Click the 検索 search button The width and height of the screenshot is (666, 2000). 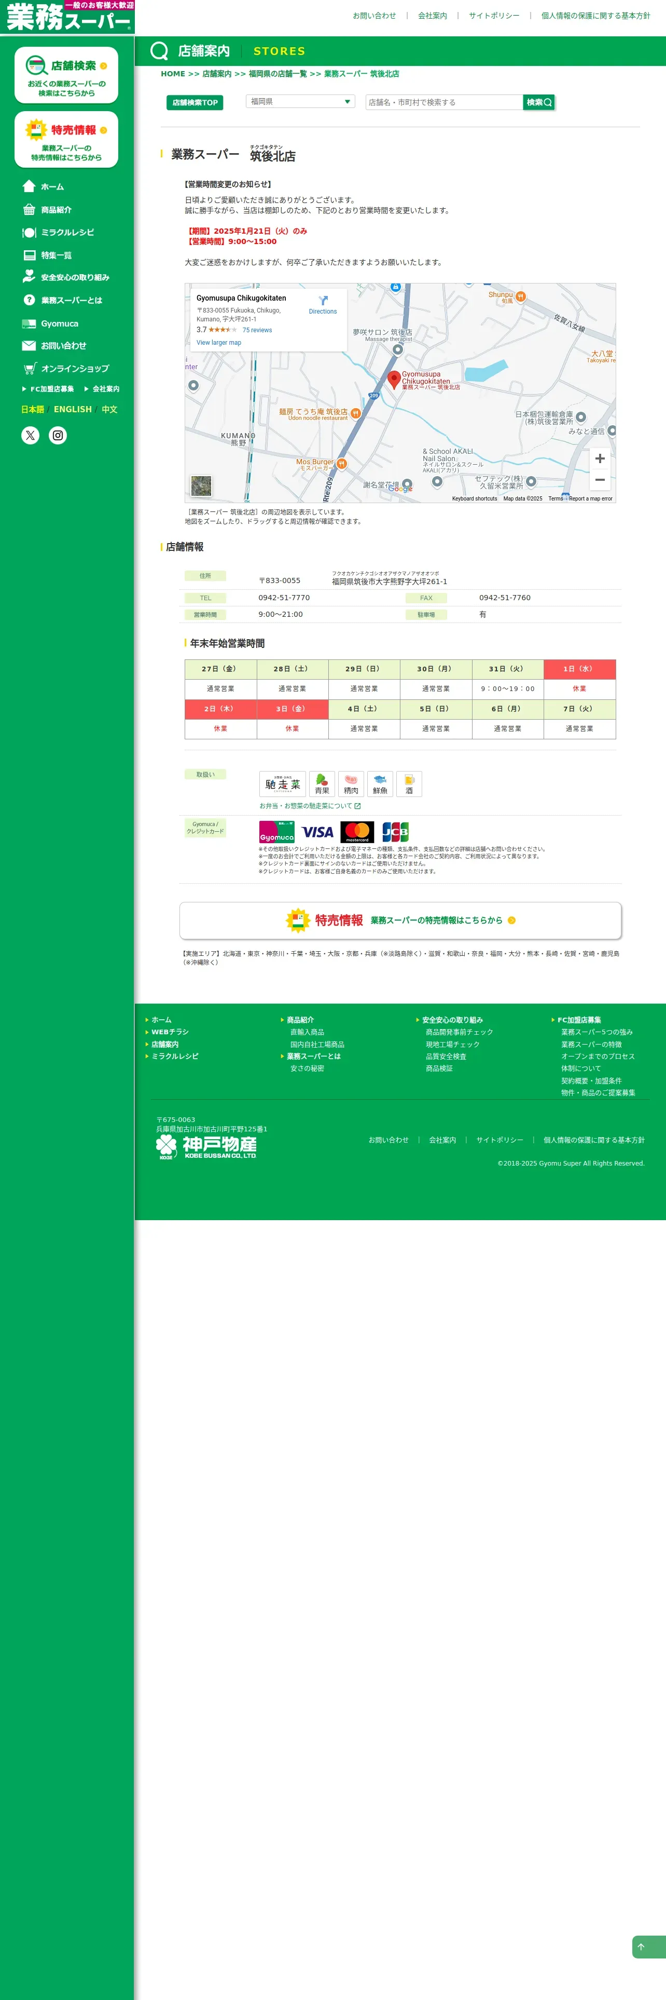[539, 102]
